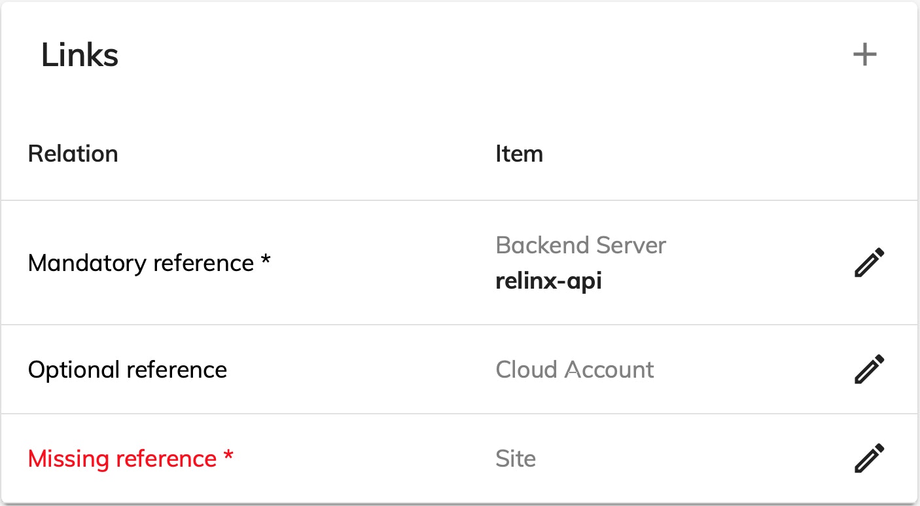
Task: Select the red Missing reference label
Action: (122, 459)
